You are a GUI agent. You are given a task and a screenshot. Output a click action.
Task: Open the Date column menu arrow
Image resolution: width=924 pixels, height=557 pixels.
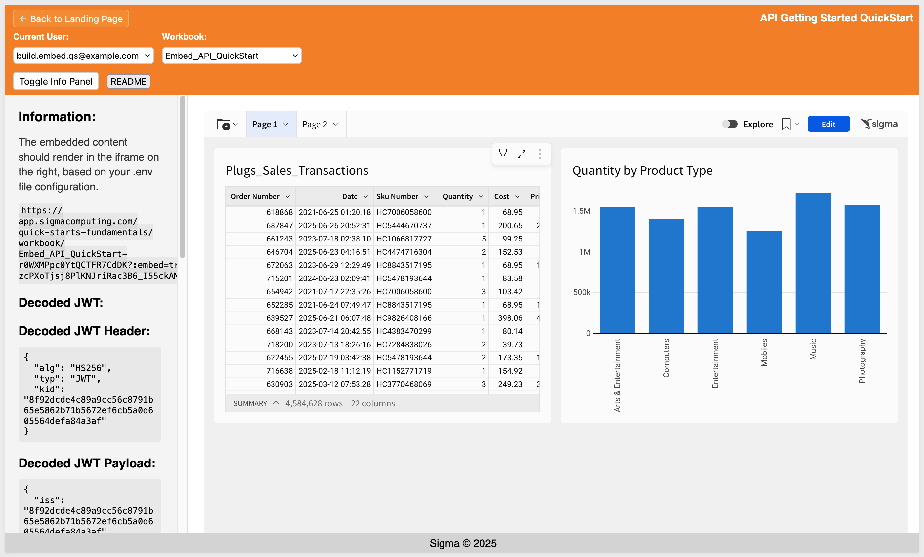tap(366, 196)
